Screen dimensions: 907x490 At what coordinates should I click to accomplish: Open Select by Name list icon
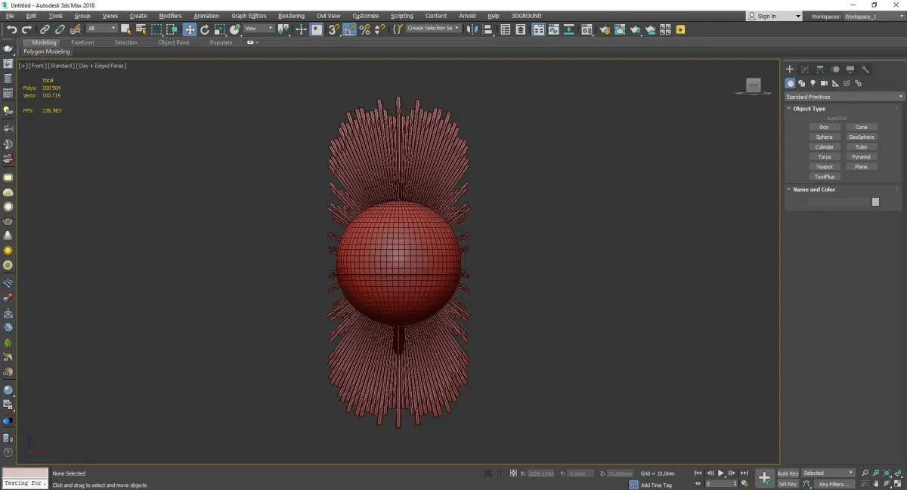coord(141,29)
